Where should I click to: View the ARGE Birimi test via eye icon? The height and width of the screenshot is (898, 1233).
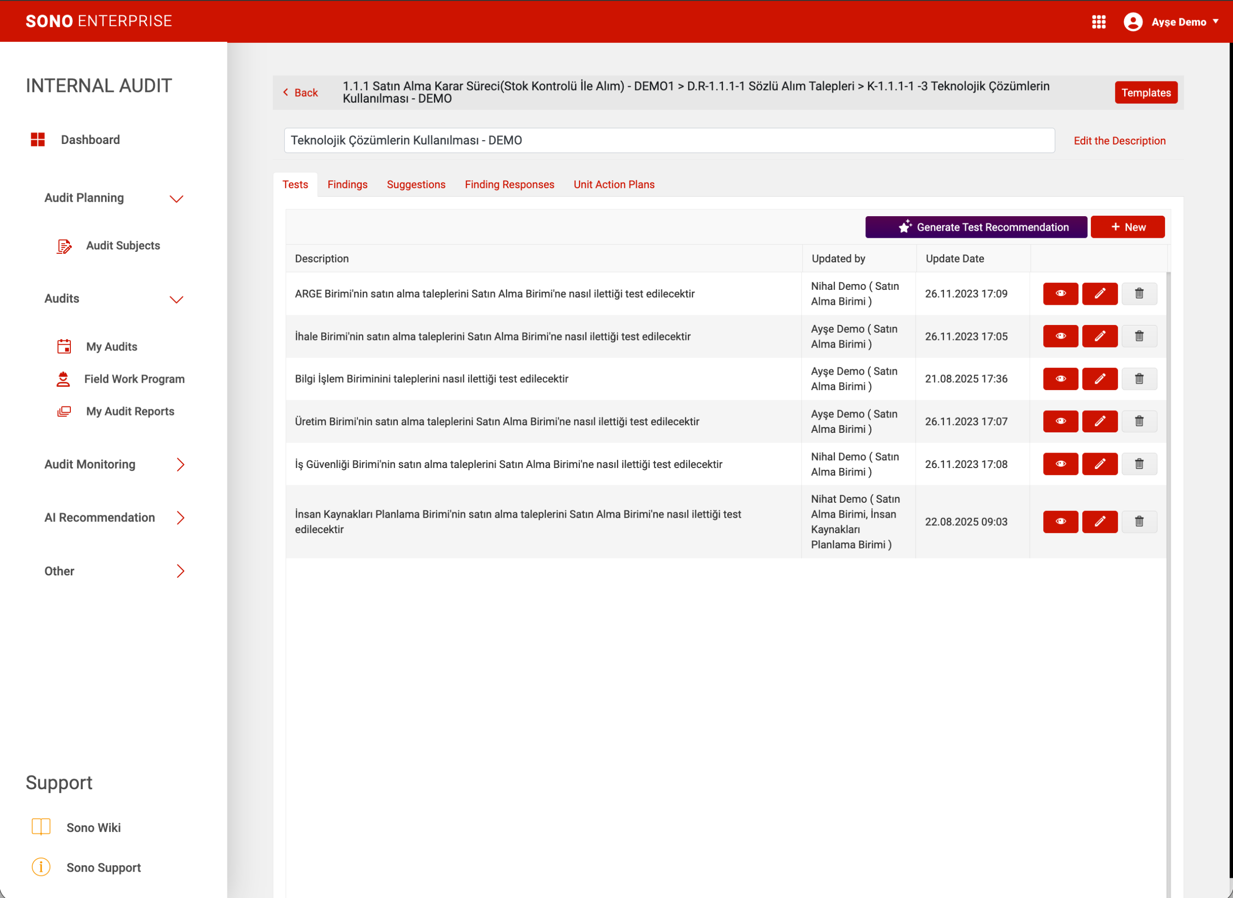tap(1060, 294)
